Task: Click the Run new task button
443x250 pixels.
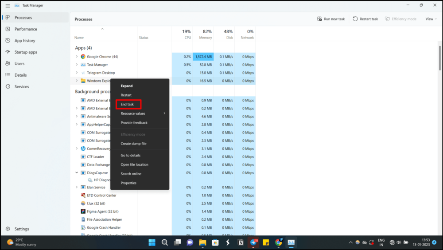Action: point(331,19)
